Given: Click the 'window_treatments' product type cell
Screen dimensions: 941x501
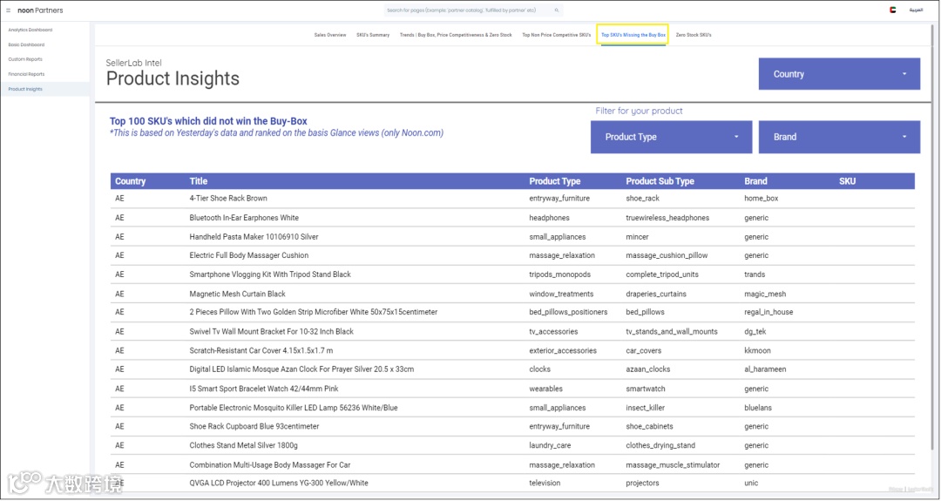Looking at the screenshot, I should [x=561, y=294].
